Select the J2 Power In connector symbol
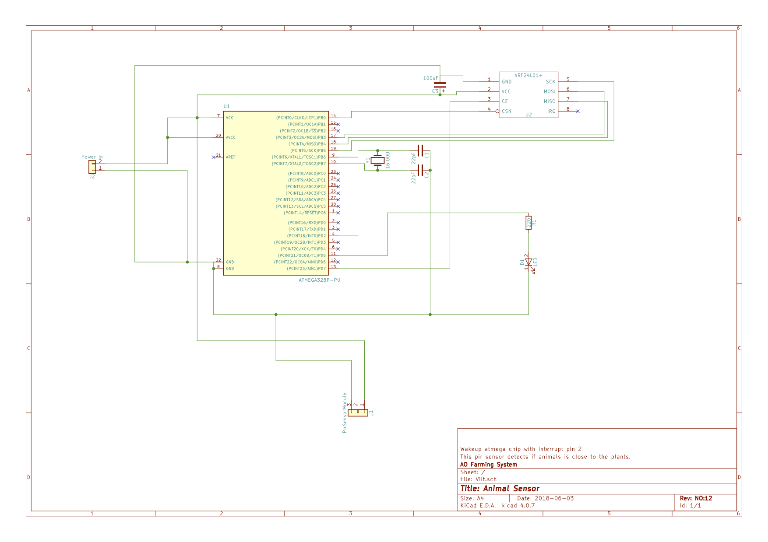 click(x=92, y=167)
